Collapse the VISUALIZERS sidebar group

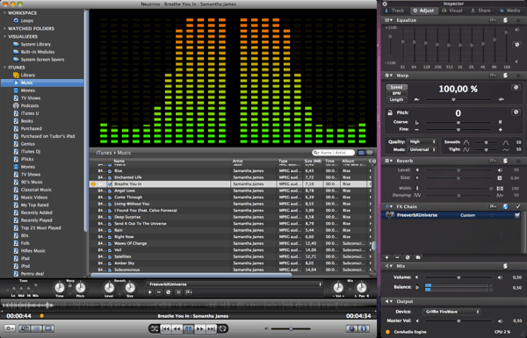(4, 36)
